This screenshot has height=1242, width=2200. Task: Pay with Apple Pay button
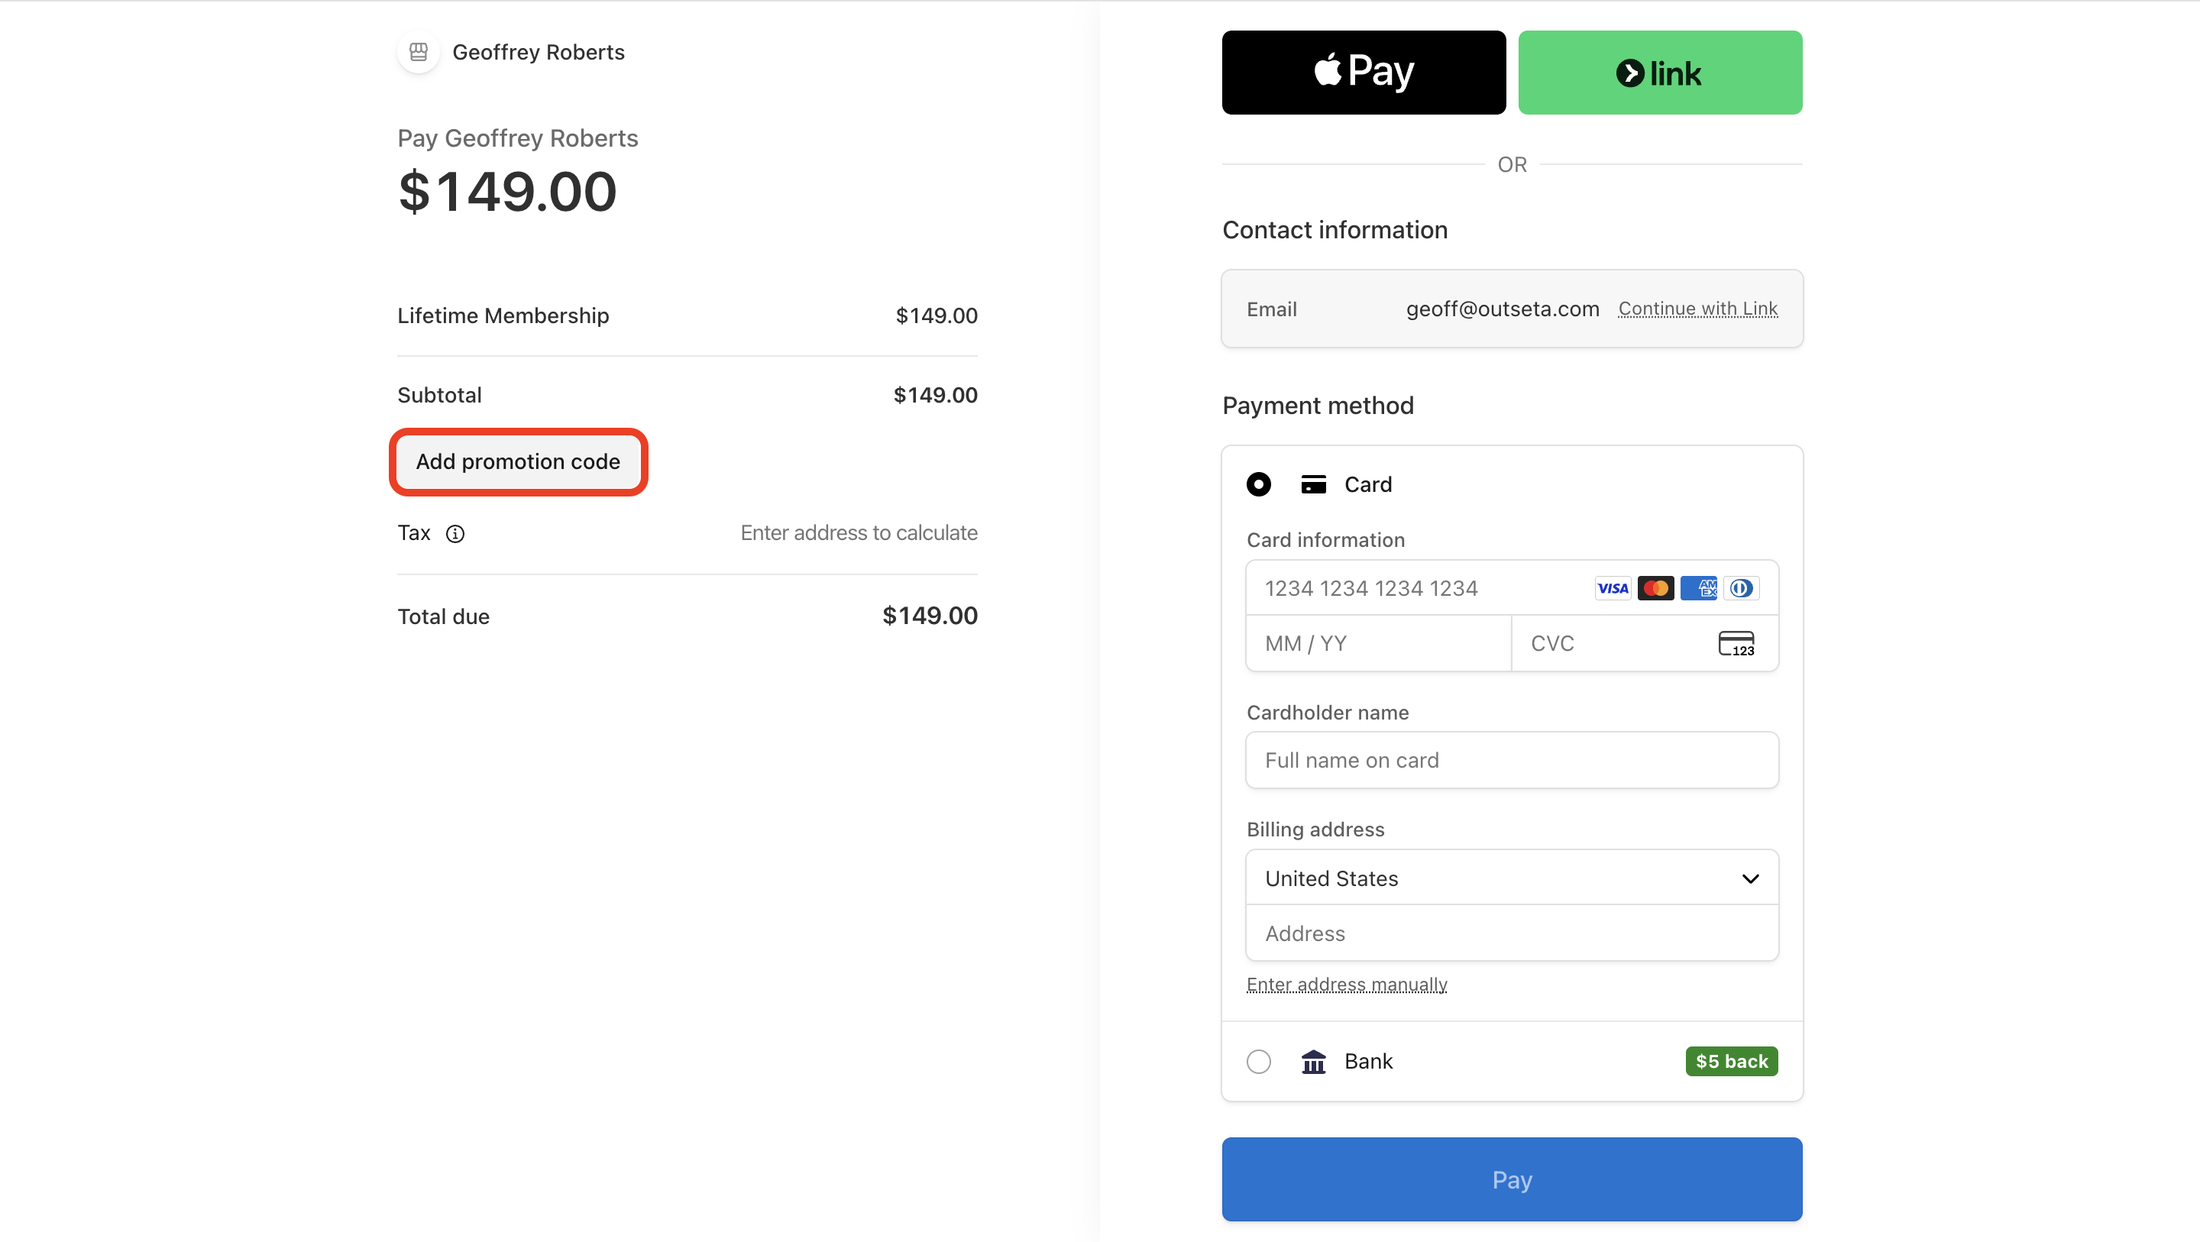(x=1364, y=73)
